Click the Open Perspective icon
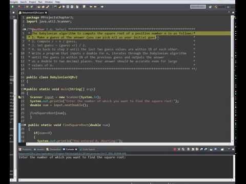This screenshot has width=246, height=184. (210, 7)
